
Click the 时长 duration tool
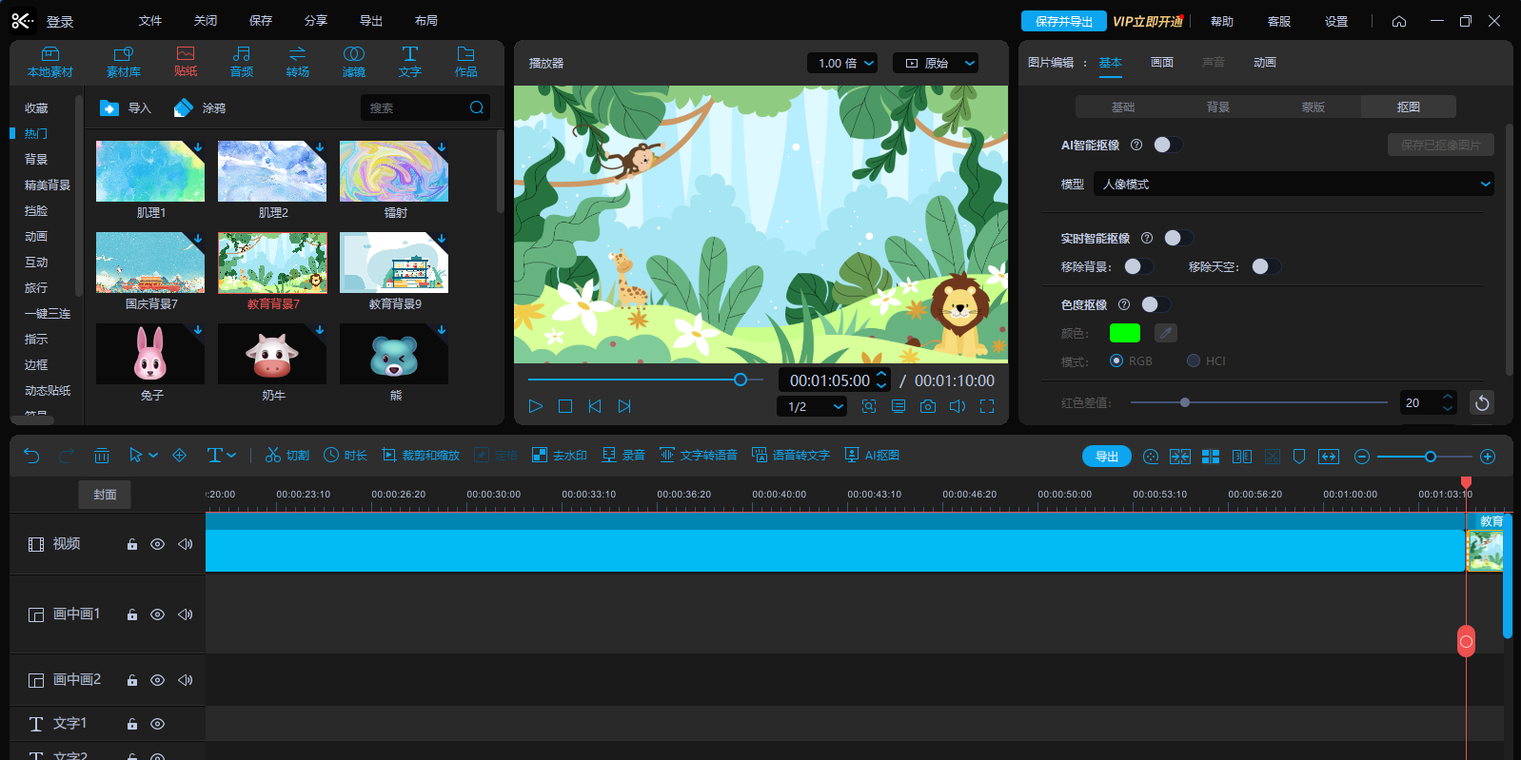[x=345, y=456]
